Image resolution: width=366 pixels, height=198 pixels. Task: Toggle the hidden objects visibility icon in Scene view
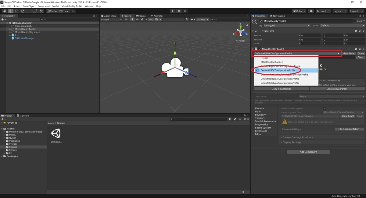click(151, 19)
